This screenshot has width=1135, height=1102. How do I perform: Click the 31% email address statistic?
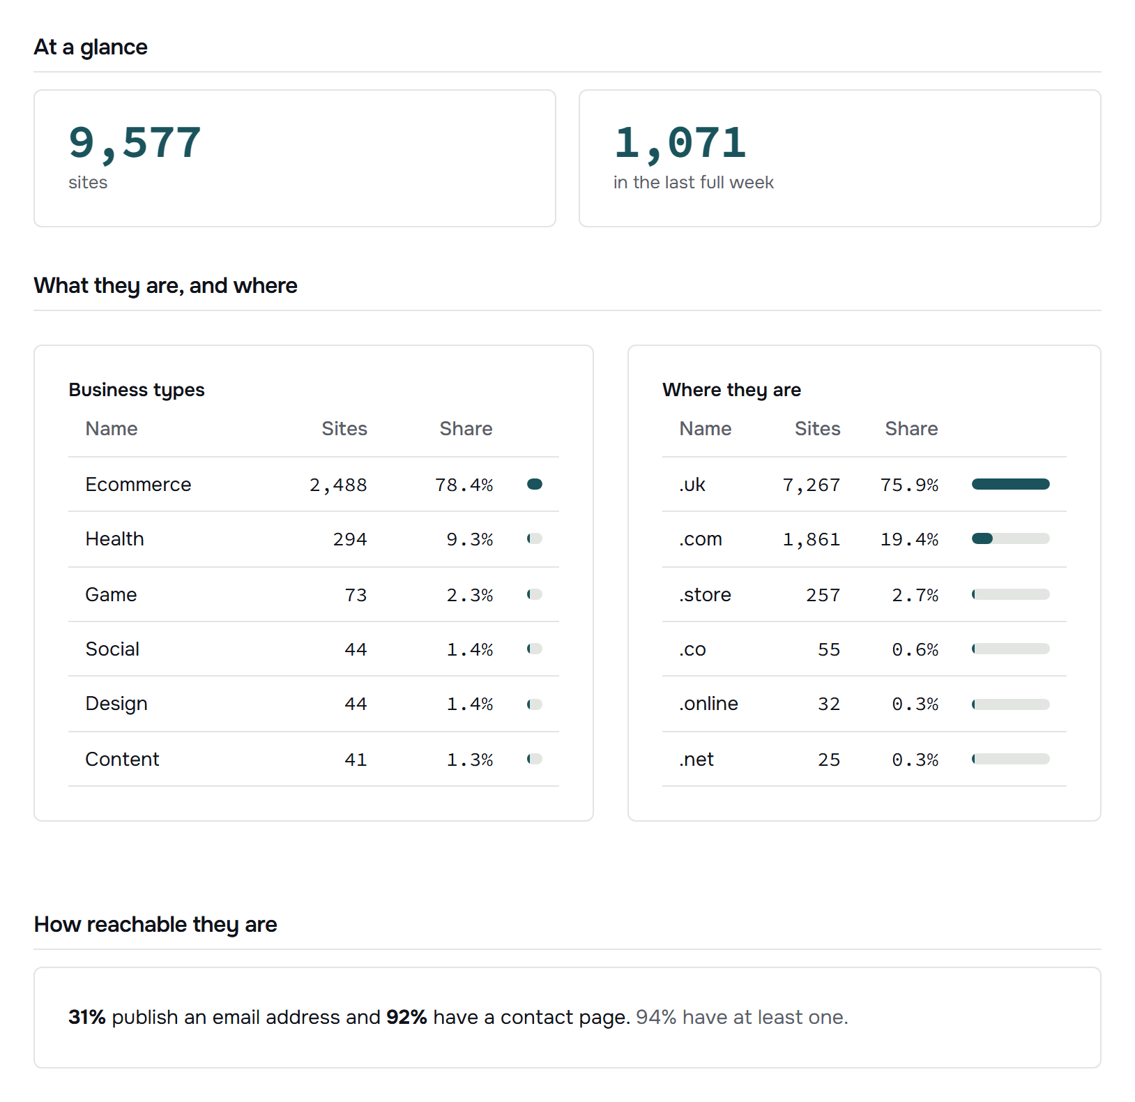[87, 1017]
